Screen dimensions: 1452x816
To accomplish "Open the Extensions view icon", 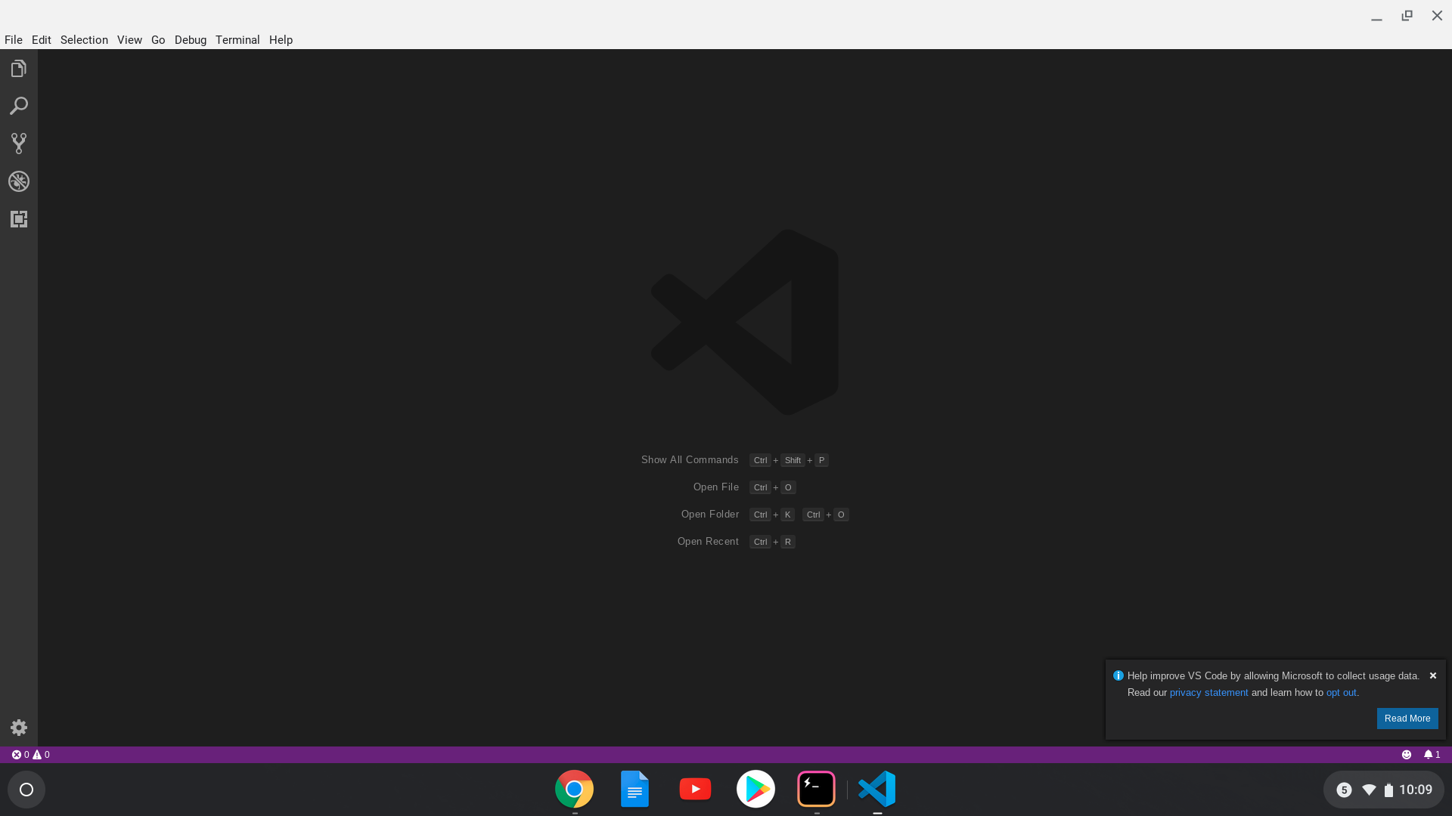I will tap(19, 219).
